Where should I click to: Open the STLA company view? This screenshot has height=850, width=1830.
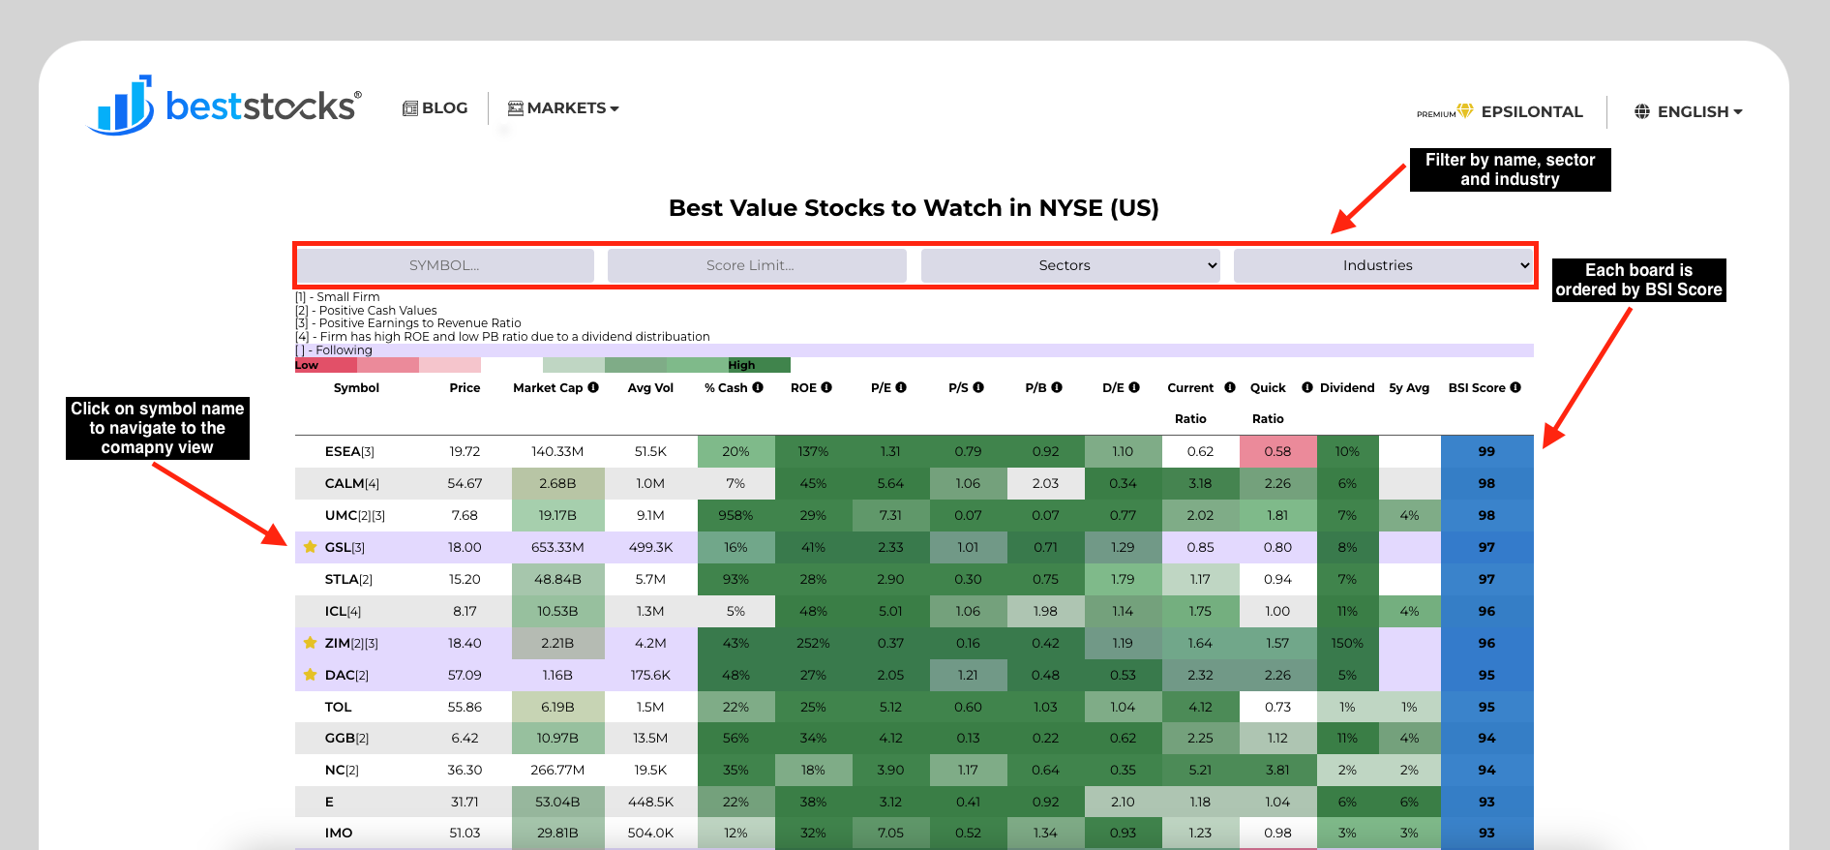tap(342, 579)
